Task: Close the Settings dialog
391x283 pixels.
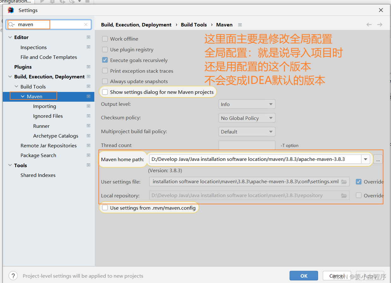Action: [381, 10]
